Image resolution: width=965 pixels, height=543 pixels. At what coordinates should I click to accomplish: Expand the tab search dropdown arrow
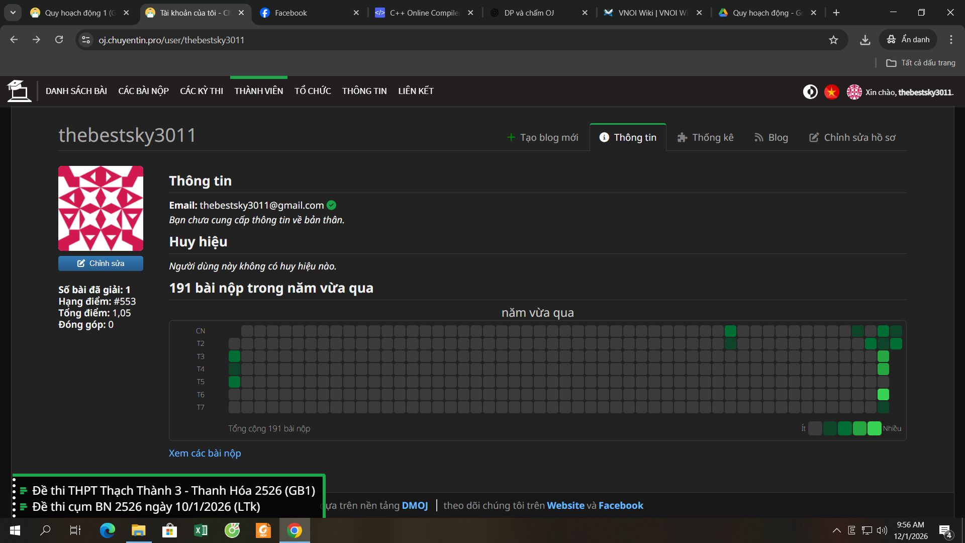(x=13, y=13)
